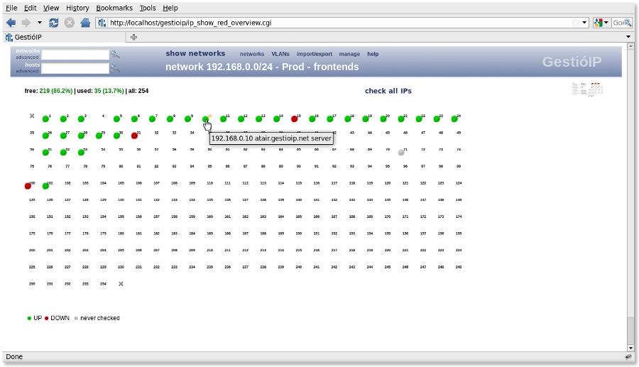Click the networks search magnifier icon

[115, 55]
